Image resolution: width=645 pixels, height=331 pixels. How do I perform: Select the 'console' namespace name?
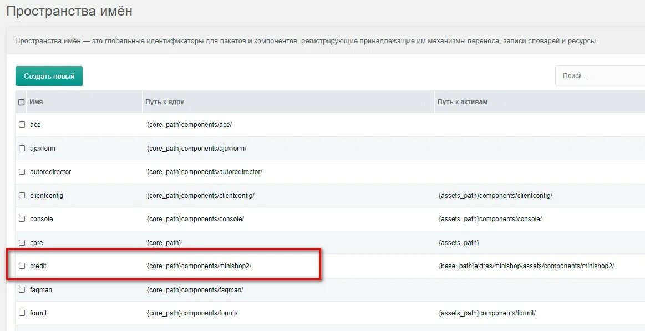coord(42,219)
